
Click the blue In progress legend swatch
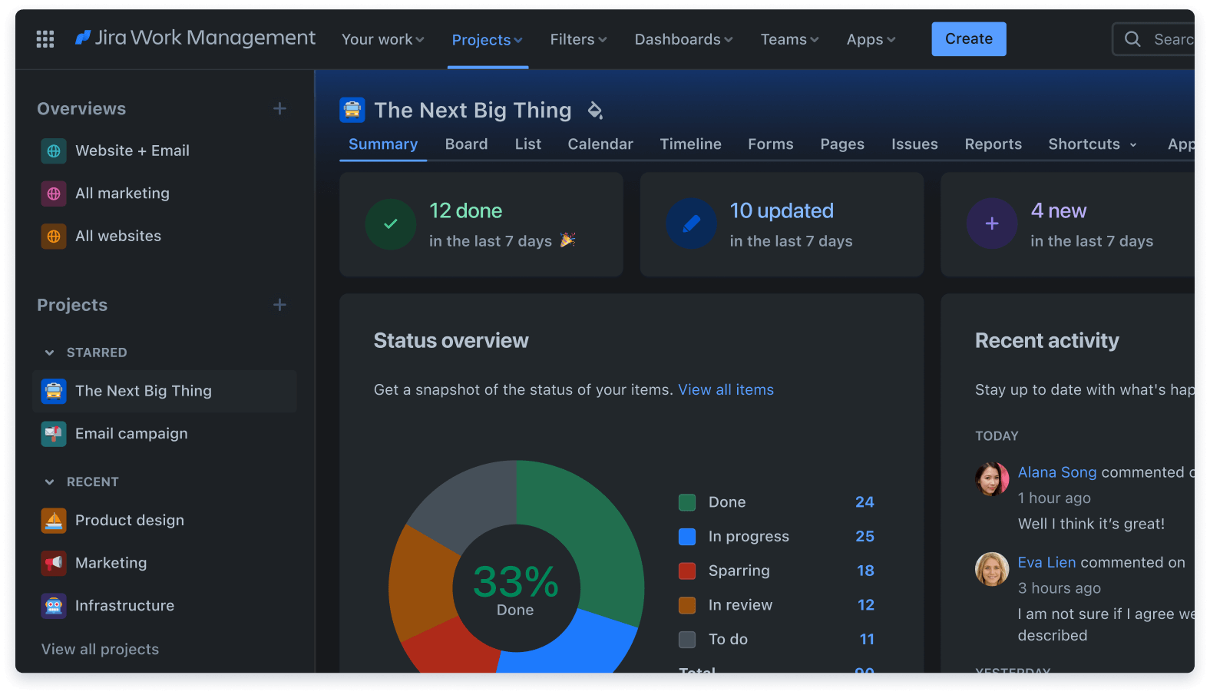(687, 537)
